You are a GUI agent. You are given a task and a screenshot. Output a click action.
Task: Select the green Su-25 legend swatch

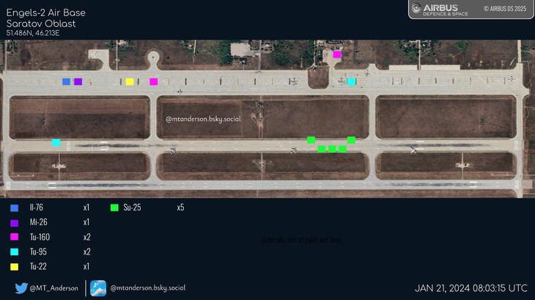(x=114, y=208)
